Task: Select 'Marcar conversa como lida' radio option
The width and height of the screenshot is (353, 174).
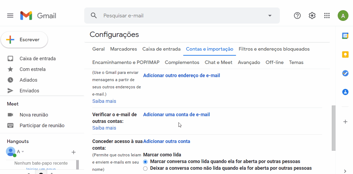Action: pyautogui.click(x=146, y=162)
